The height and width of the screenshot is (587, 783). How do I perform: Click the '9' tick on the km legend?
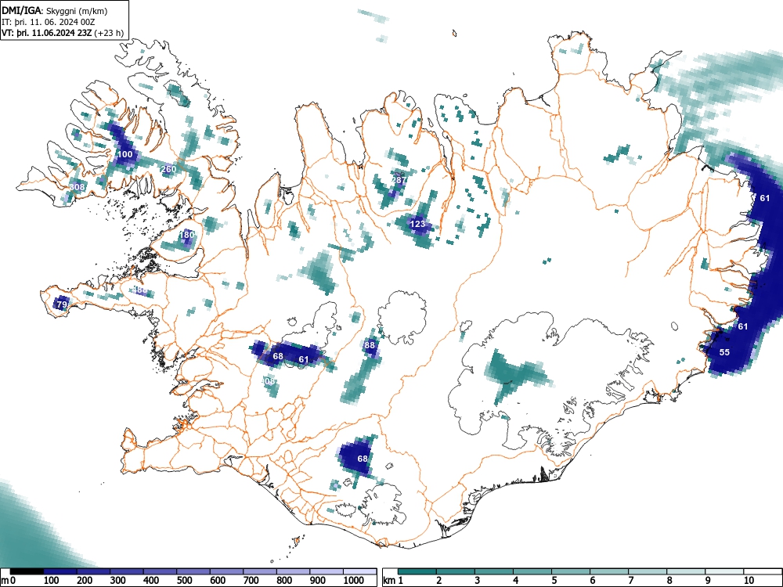click(708, 581)
